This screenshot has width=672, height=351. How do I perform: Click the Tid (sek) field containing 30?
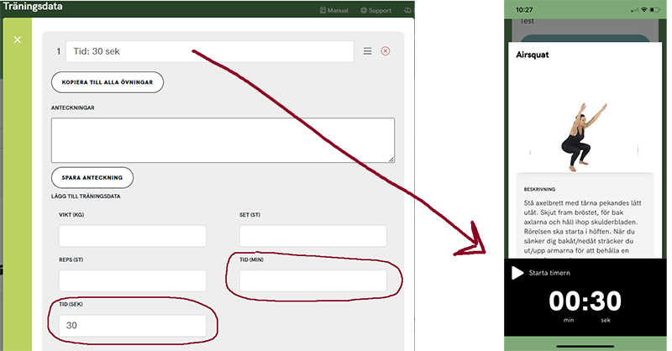[133, 326]
